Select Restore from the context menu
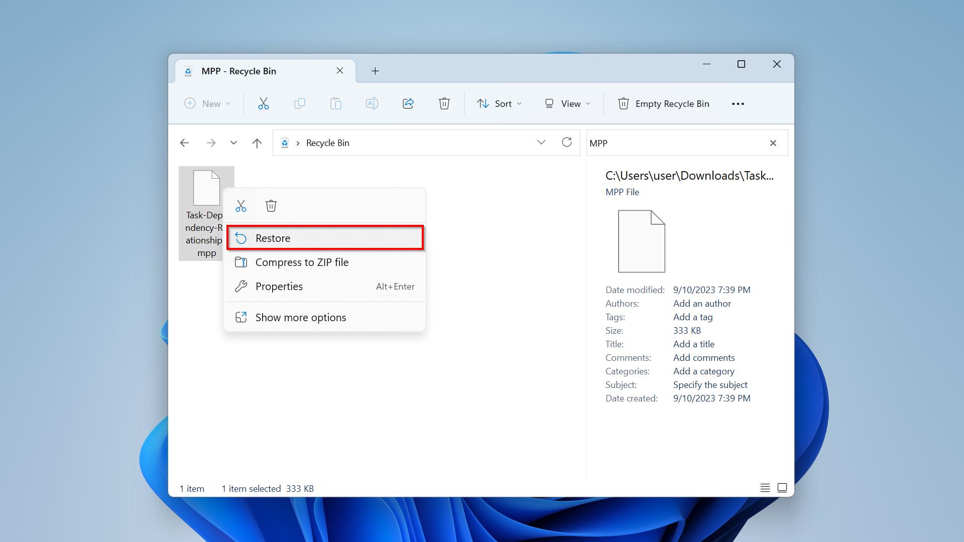This screenshot has height=542, width=964. point(273,237)
